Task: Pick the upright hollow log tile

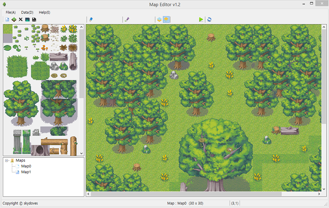Action: (73, 61)
